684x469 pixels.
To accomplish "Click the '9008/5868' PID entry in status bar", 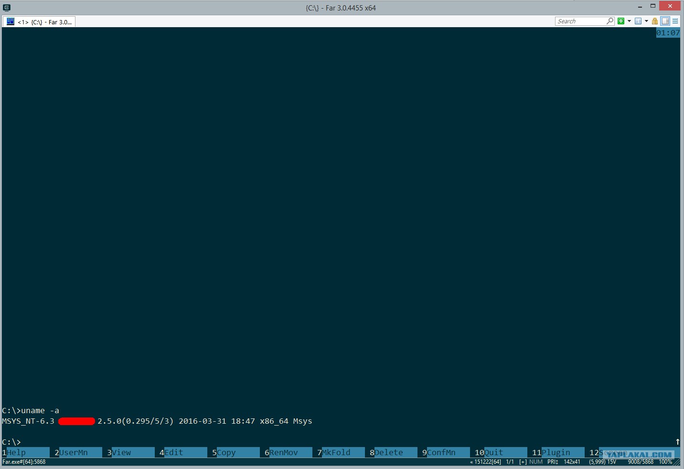I will (x=641, y=462).
